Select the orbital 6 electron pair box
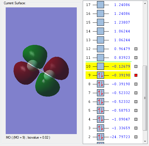This screenshot has height=146, width=149. click(100, 102)
